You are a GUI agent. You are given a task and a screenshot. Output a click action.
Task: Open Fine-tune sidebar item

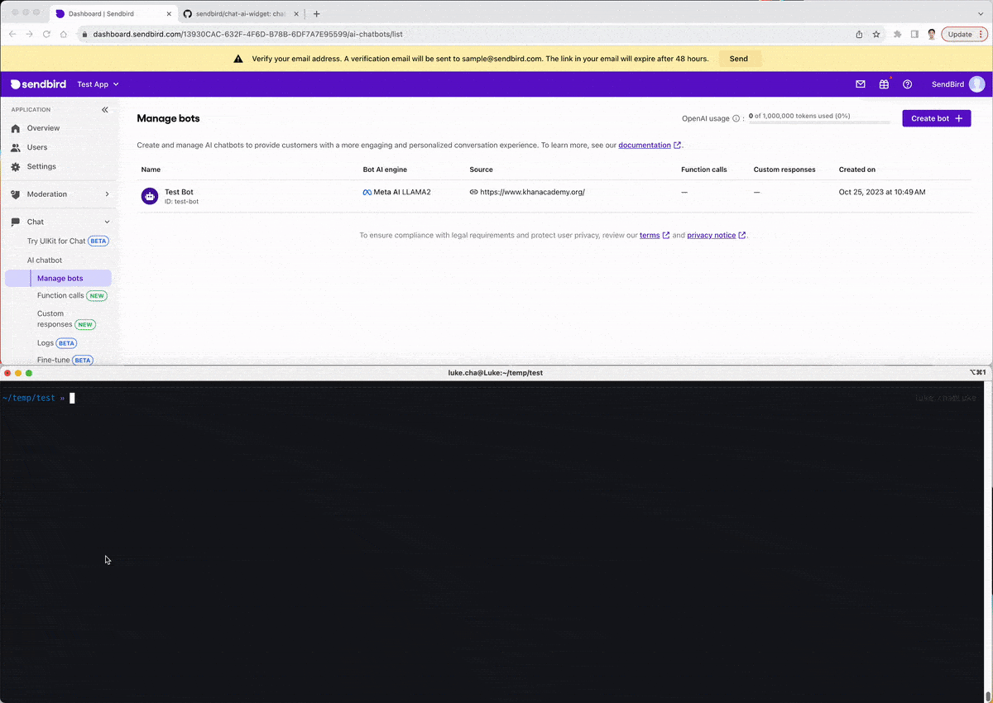(x=65, y=360)
